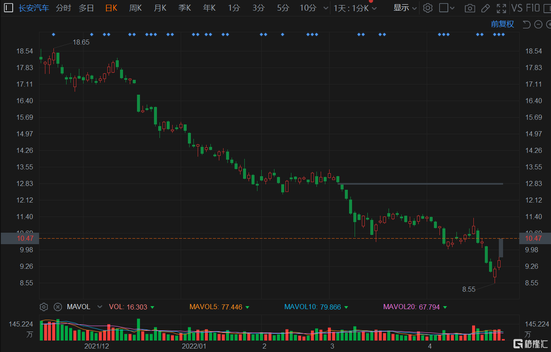Click the VOL: 16.303 readout

pyautogui.click(x=128, y=307)
